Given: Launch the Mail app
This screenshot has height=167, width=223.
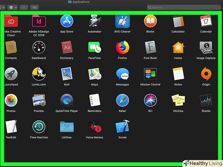Looking at the screenshot, I should (67, 74).
